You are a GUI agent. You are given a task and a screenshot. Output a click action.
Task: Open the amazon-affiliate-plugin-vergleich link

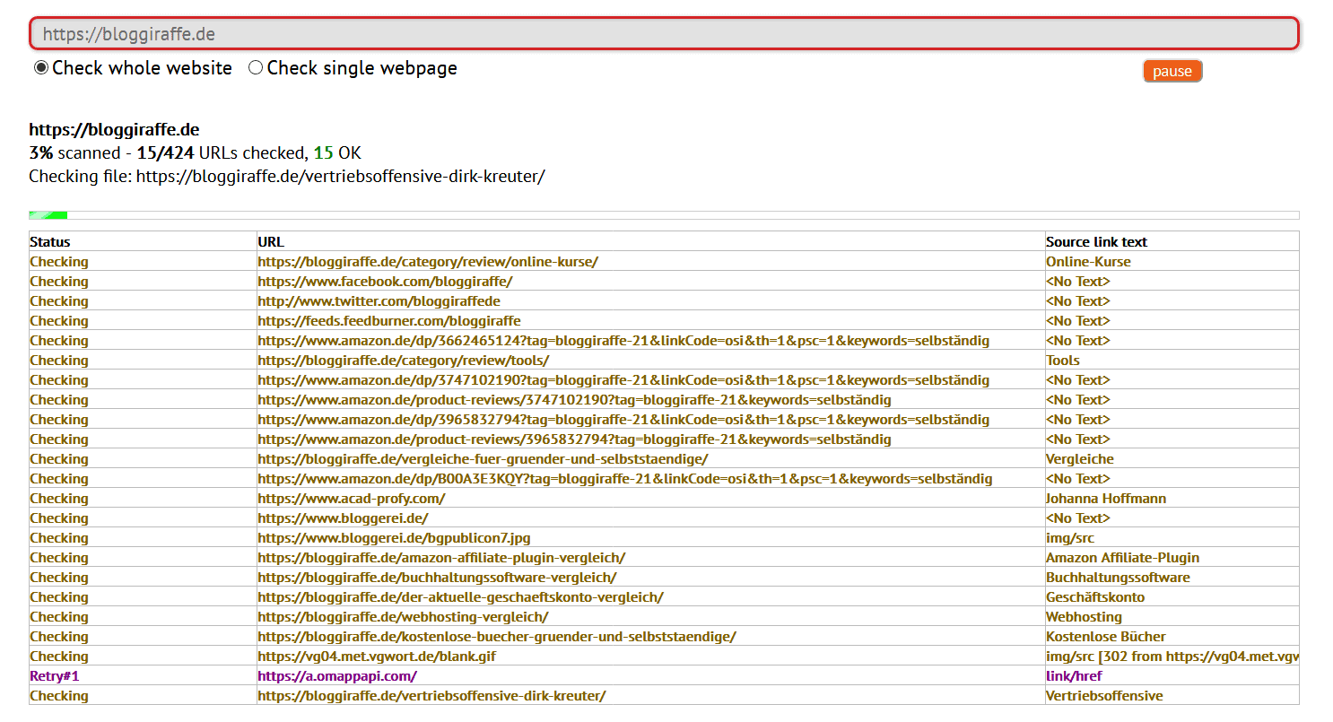pos(441,558)
